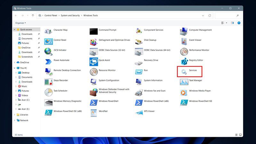
Task: Select the Command Prompt icon
Action: pos(93,31)
